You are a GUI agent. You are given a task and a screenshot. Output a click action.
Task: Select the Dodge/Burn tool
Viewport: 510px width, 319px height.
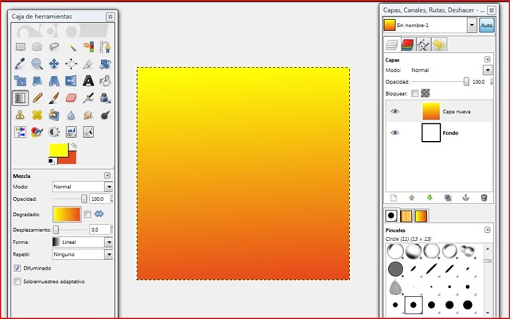105,115
